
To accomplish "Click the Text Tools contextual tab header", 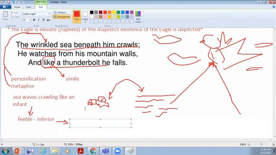I will pyautogui.click(x=41, y=2).
